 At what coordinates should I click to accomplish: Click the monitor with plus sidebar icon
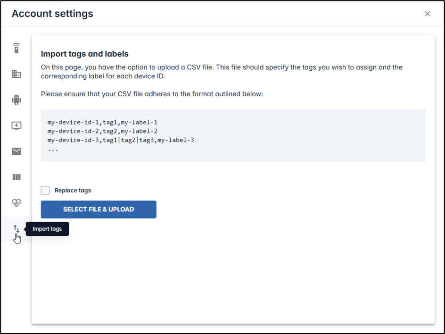[x=16, y=125]
